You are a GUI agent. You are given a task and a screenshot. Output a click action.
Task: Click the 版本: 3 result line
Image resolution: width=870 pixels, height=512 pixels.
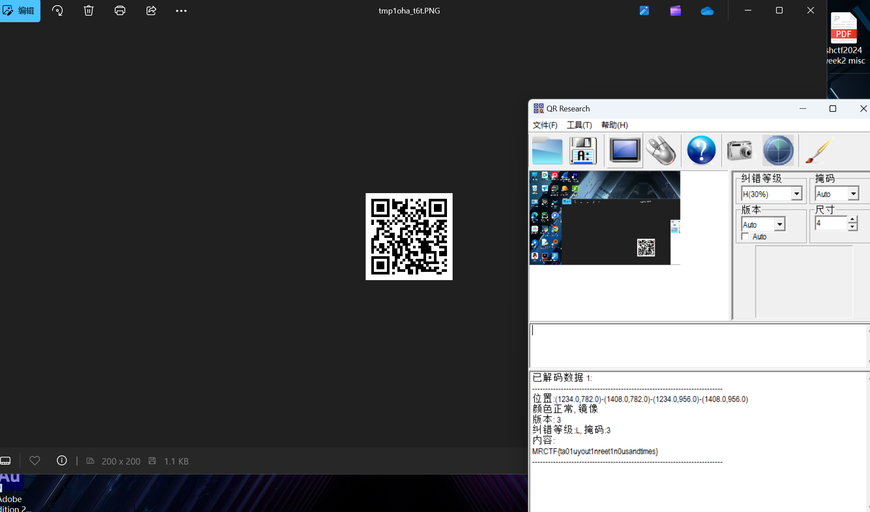coord(547,419)
